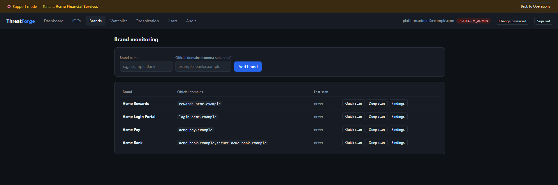Click the 'never' value in Acme Rewards row
Viewport: 558px width, 185px height.
point(318,104)
